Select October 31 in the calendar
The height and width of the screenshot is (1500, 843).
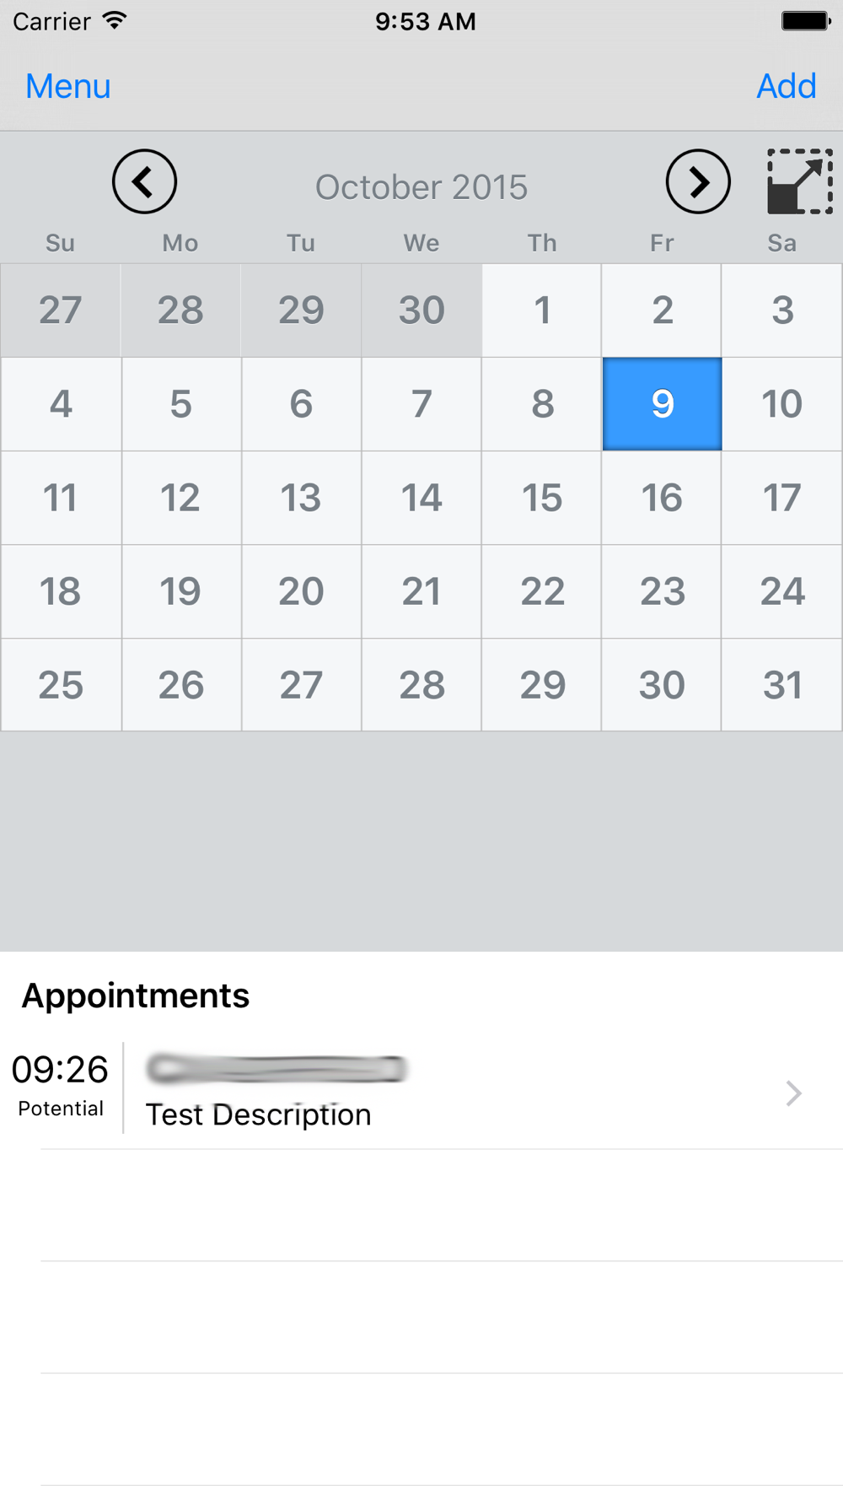781,685
